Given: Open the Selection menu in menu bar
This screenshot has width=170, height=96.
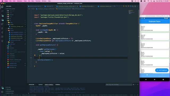Looking at the screenshot, I should [x=19, y=1].
